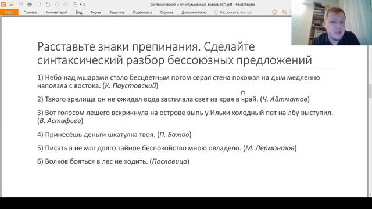372x209 pixels.
Task: Click the author name 'П. Бажов'
Action: tap(174, 135)
